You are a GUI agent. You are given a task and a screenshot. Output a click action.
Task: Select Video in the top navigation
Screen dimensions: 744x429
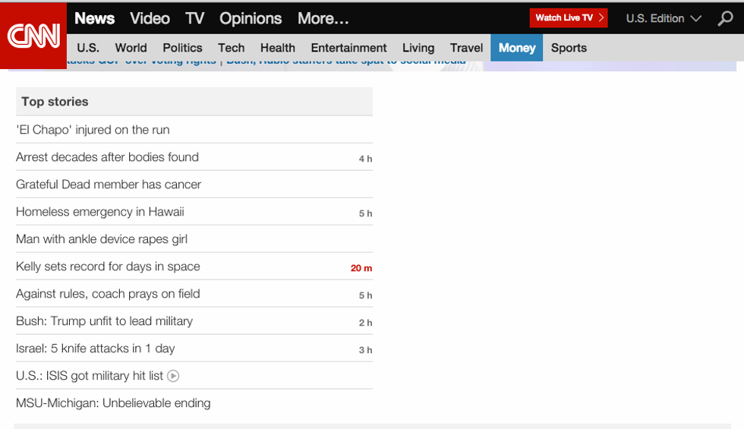[150, 18]
